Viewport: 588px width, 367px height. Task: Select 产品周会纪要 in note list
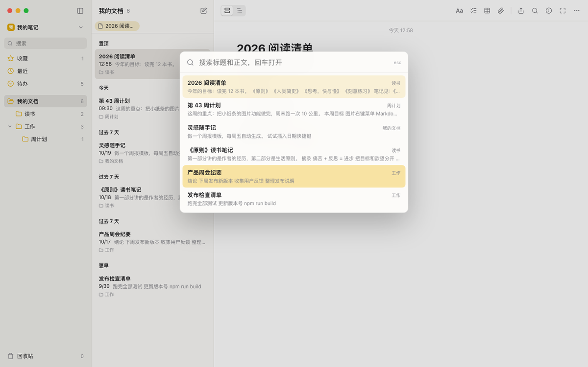(x=152, y=242)
